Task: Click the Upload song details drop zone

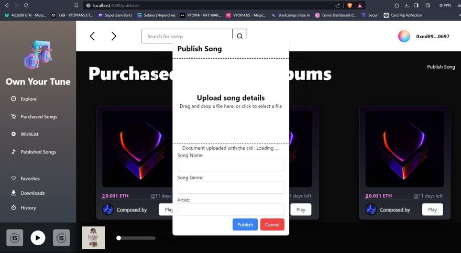Action: pos(231,101)
